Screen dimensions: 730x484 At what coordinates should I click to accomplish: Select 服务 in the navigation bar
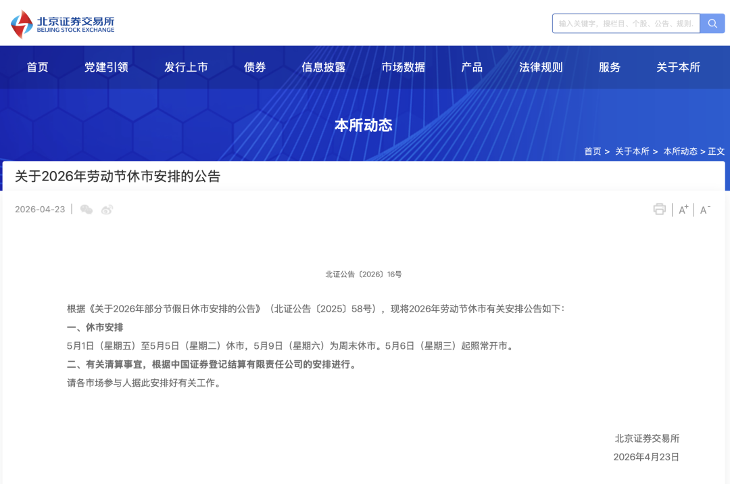tap(609, 67)
